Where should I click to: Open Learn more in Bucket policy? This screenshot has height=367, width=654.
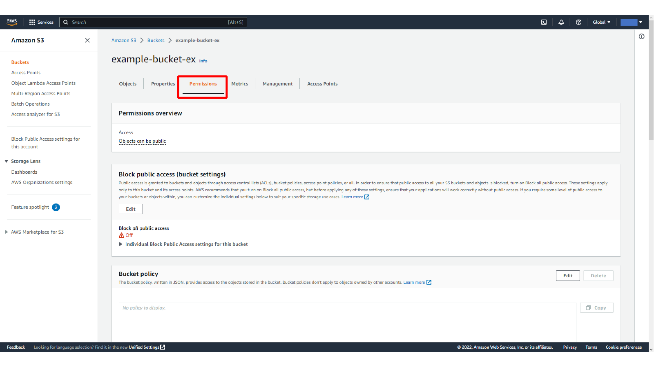pyautogui.click(x=414, y=283)
